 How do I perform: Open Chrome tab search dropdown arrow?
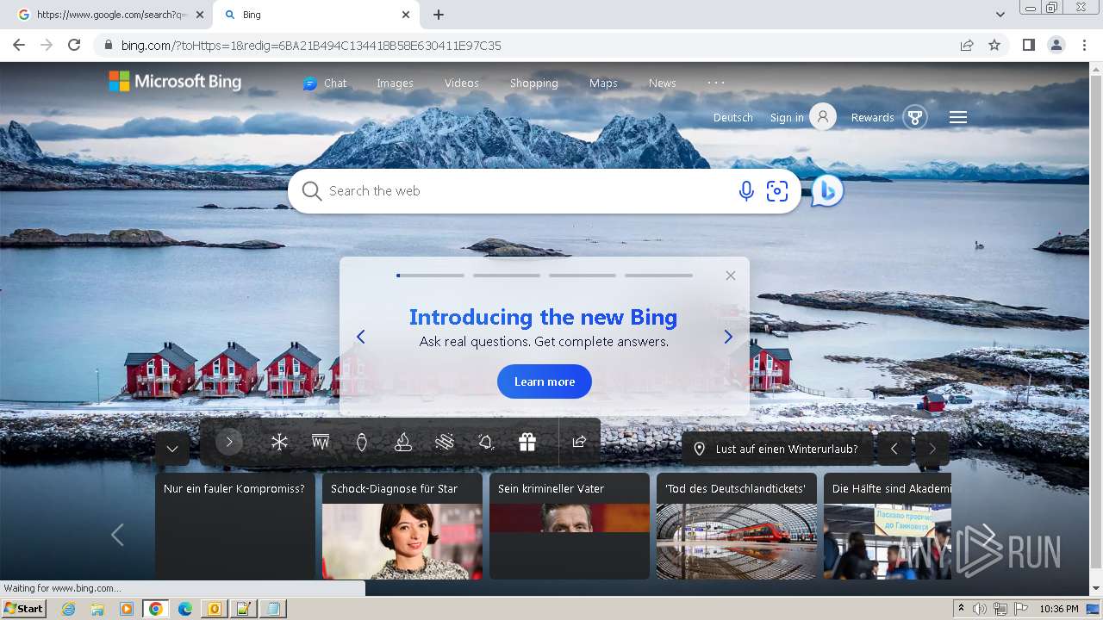click(x=1000, y=15)
